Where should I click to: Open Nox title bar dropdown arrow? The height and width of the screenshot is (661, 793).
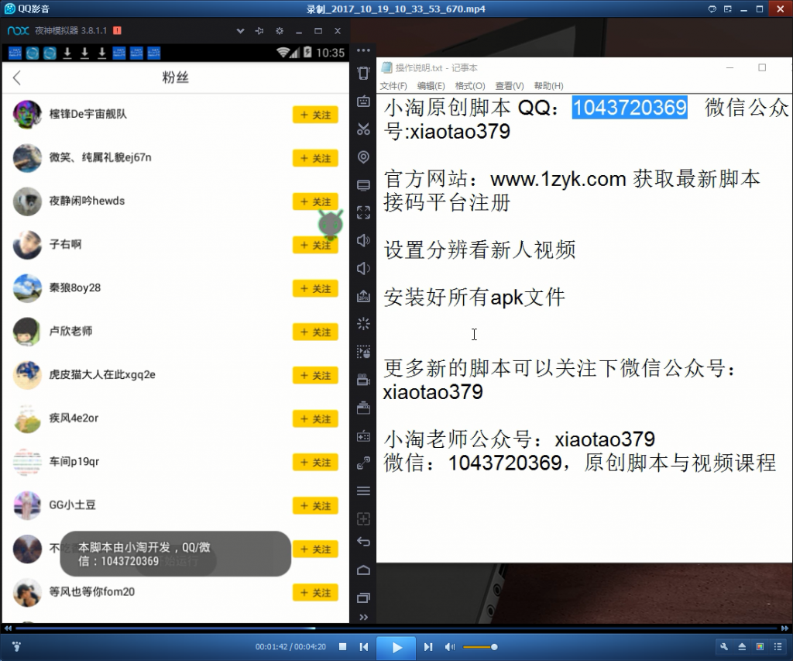(240, 31)
